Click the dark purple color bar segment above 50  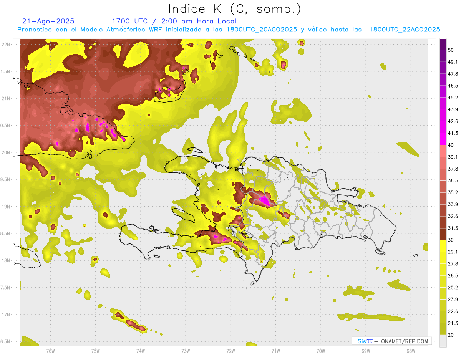[443, 44]
